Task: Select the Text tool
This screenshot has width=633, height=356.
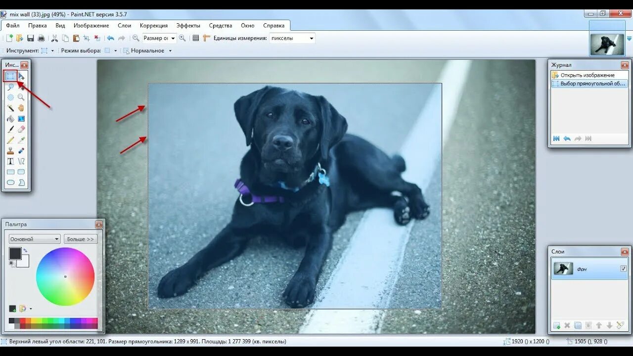Action: pos(10,161)
